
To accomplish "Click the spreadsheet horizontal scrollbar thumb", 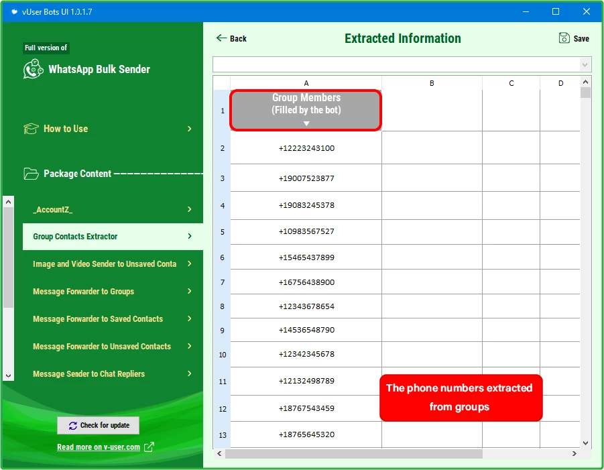I will tap(353, 453).
